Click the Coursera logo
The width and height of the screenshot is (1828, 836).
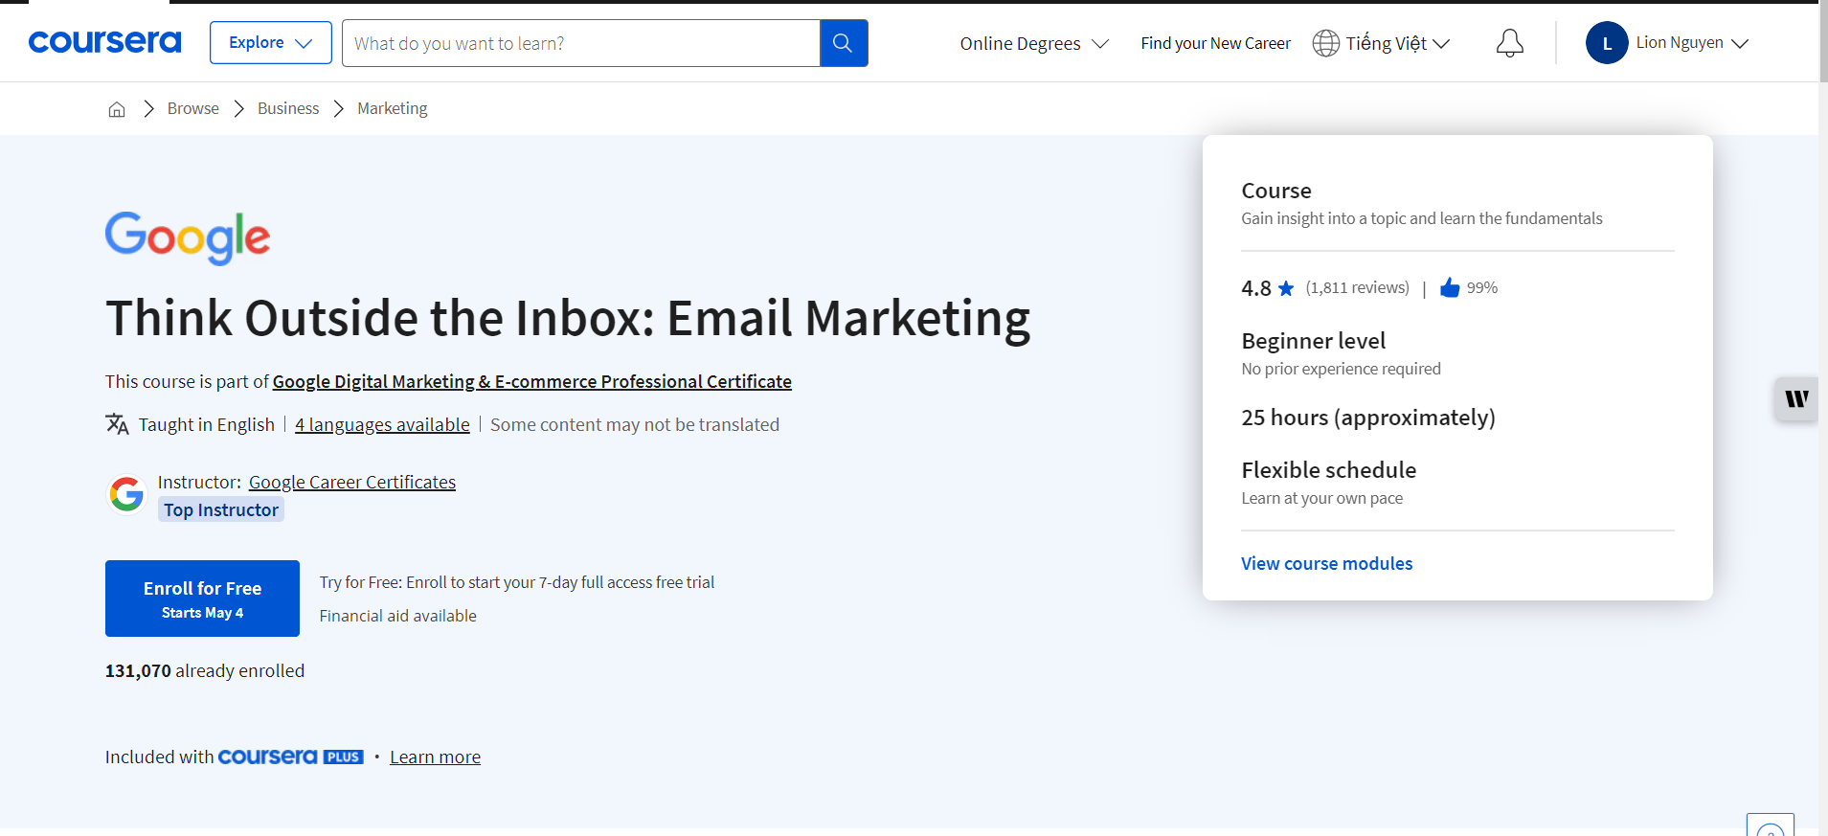[104, 42]
